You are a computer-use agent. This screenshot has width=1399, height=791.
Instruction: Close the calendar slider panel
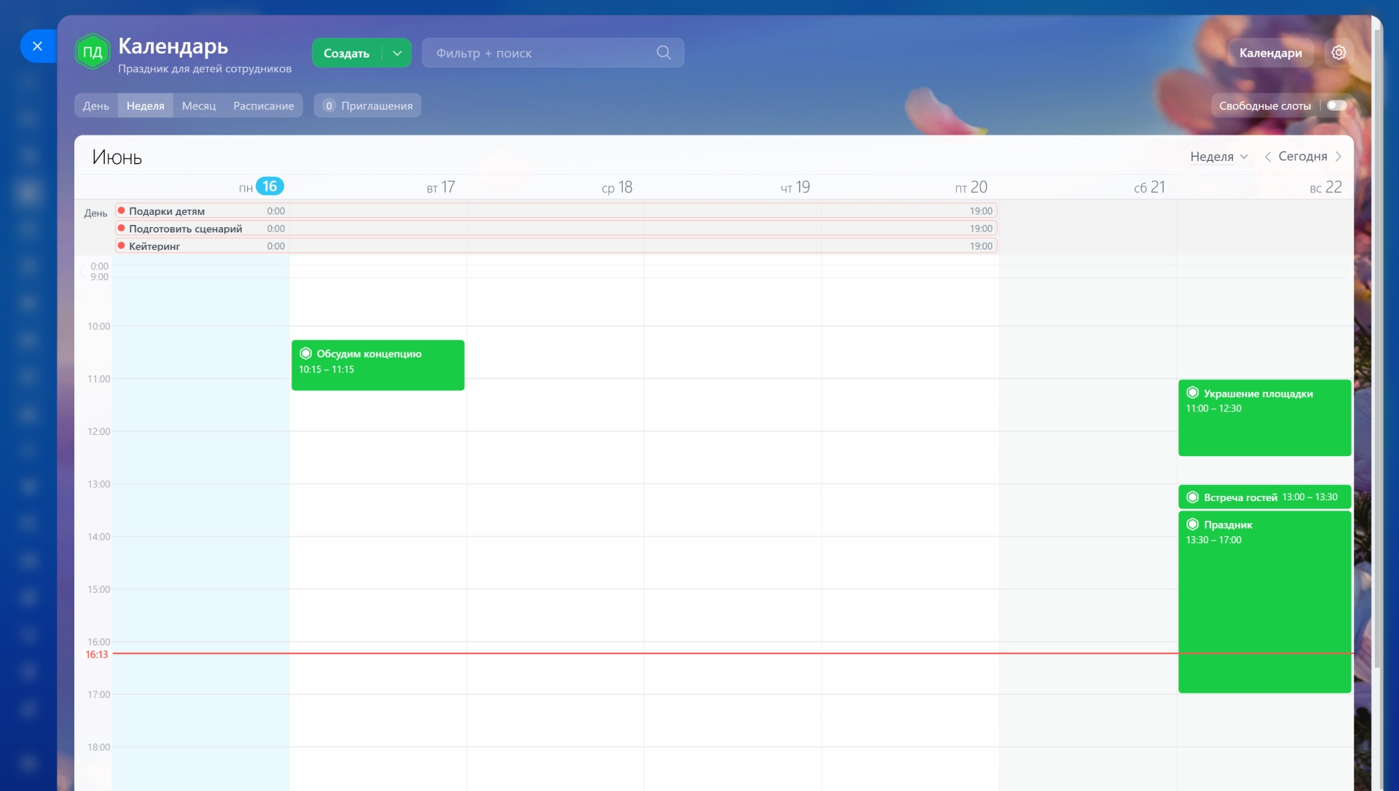coord(38,46)
